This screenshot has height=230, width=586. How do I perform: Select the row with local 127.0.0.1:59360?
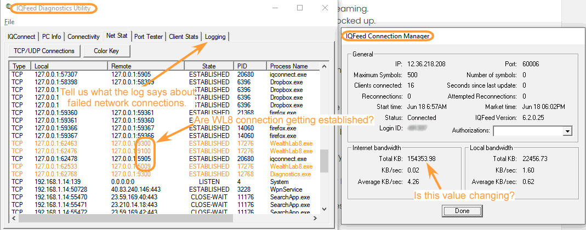[164, 113]
